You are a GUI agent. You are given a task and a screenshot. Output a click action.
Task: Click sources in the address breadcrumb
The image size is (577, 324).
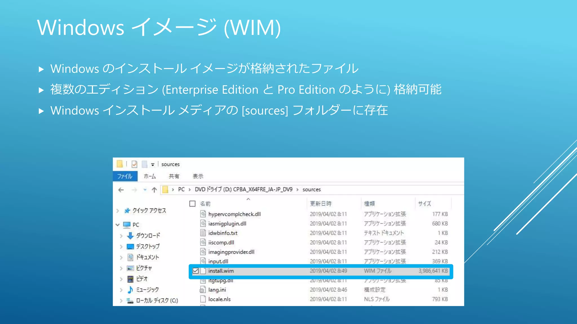312,190
